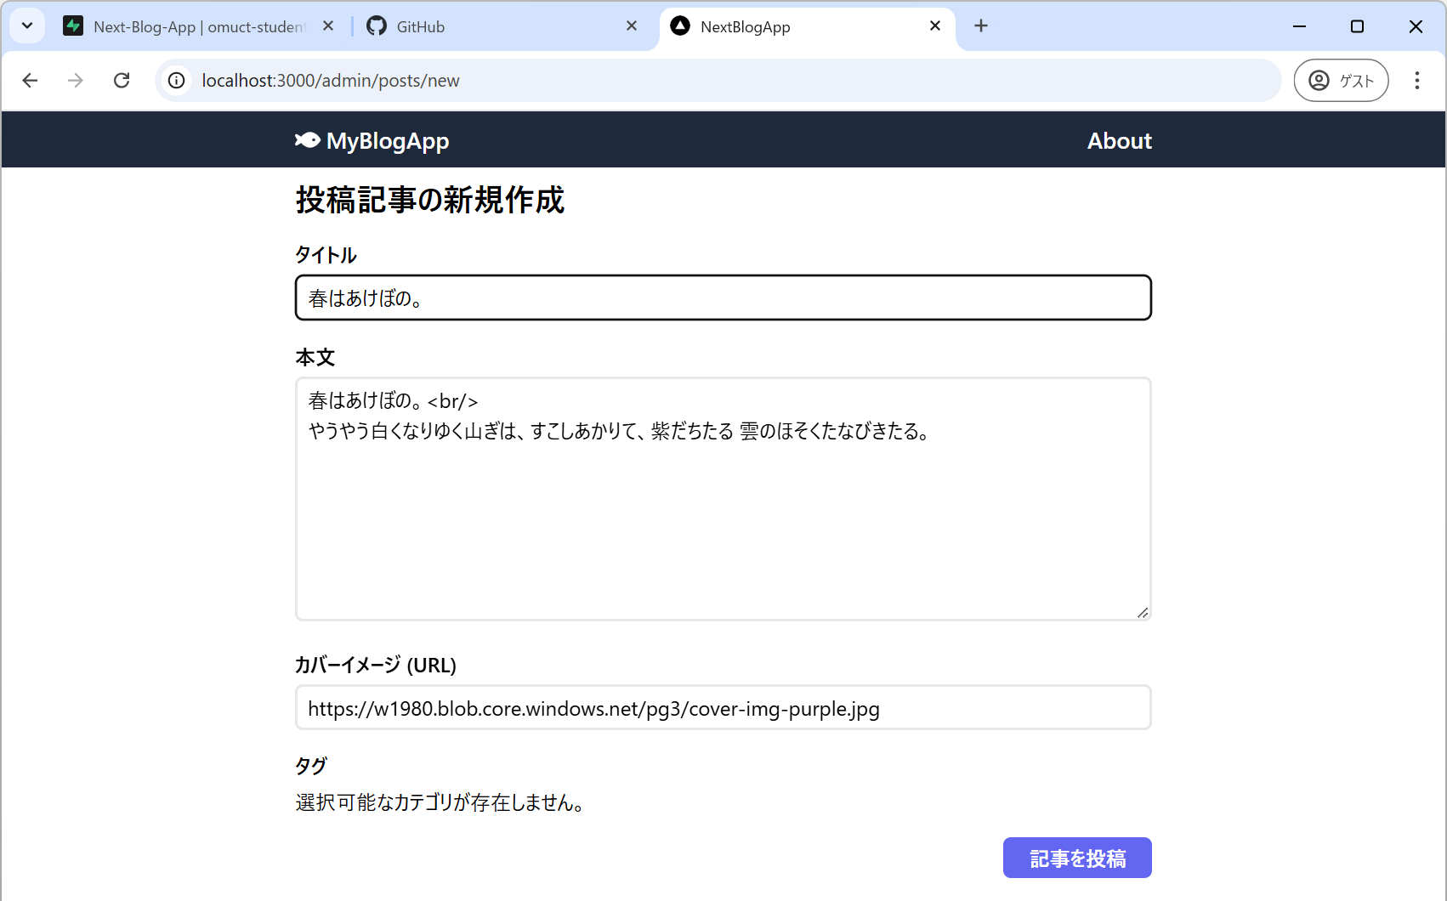
Task: Close the Next-Blog-App tab
Action: 328,26
